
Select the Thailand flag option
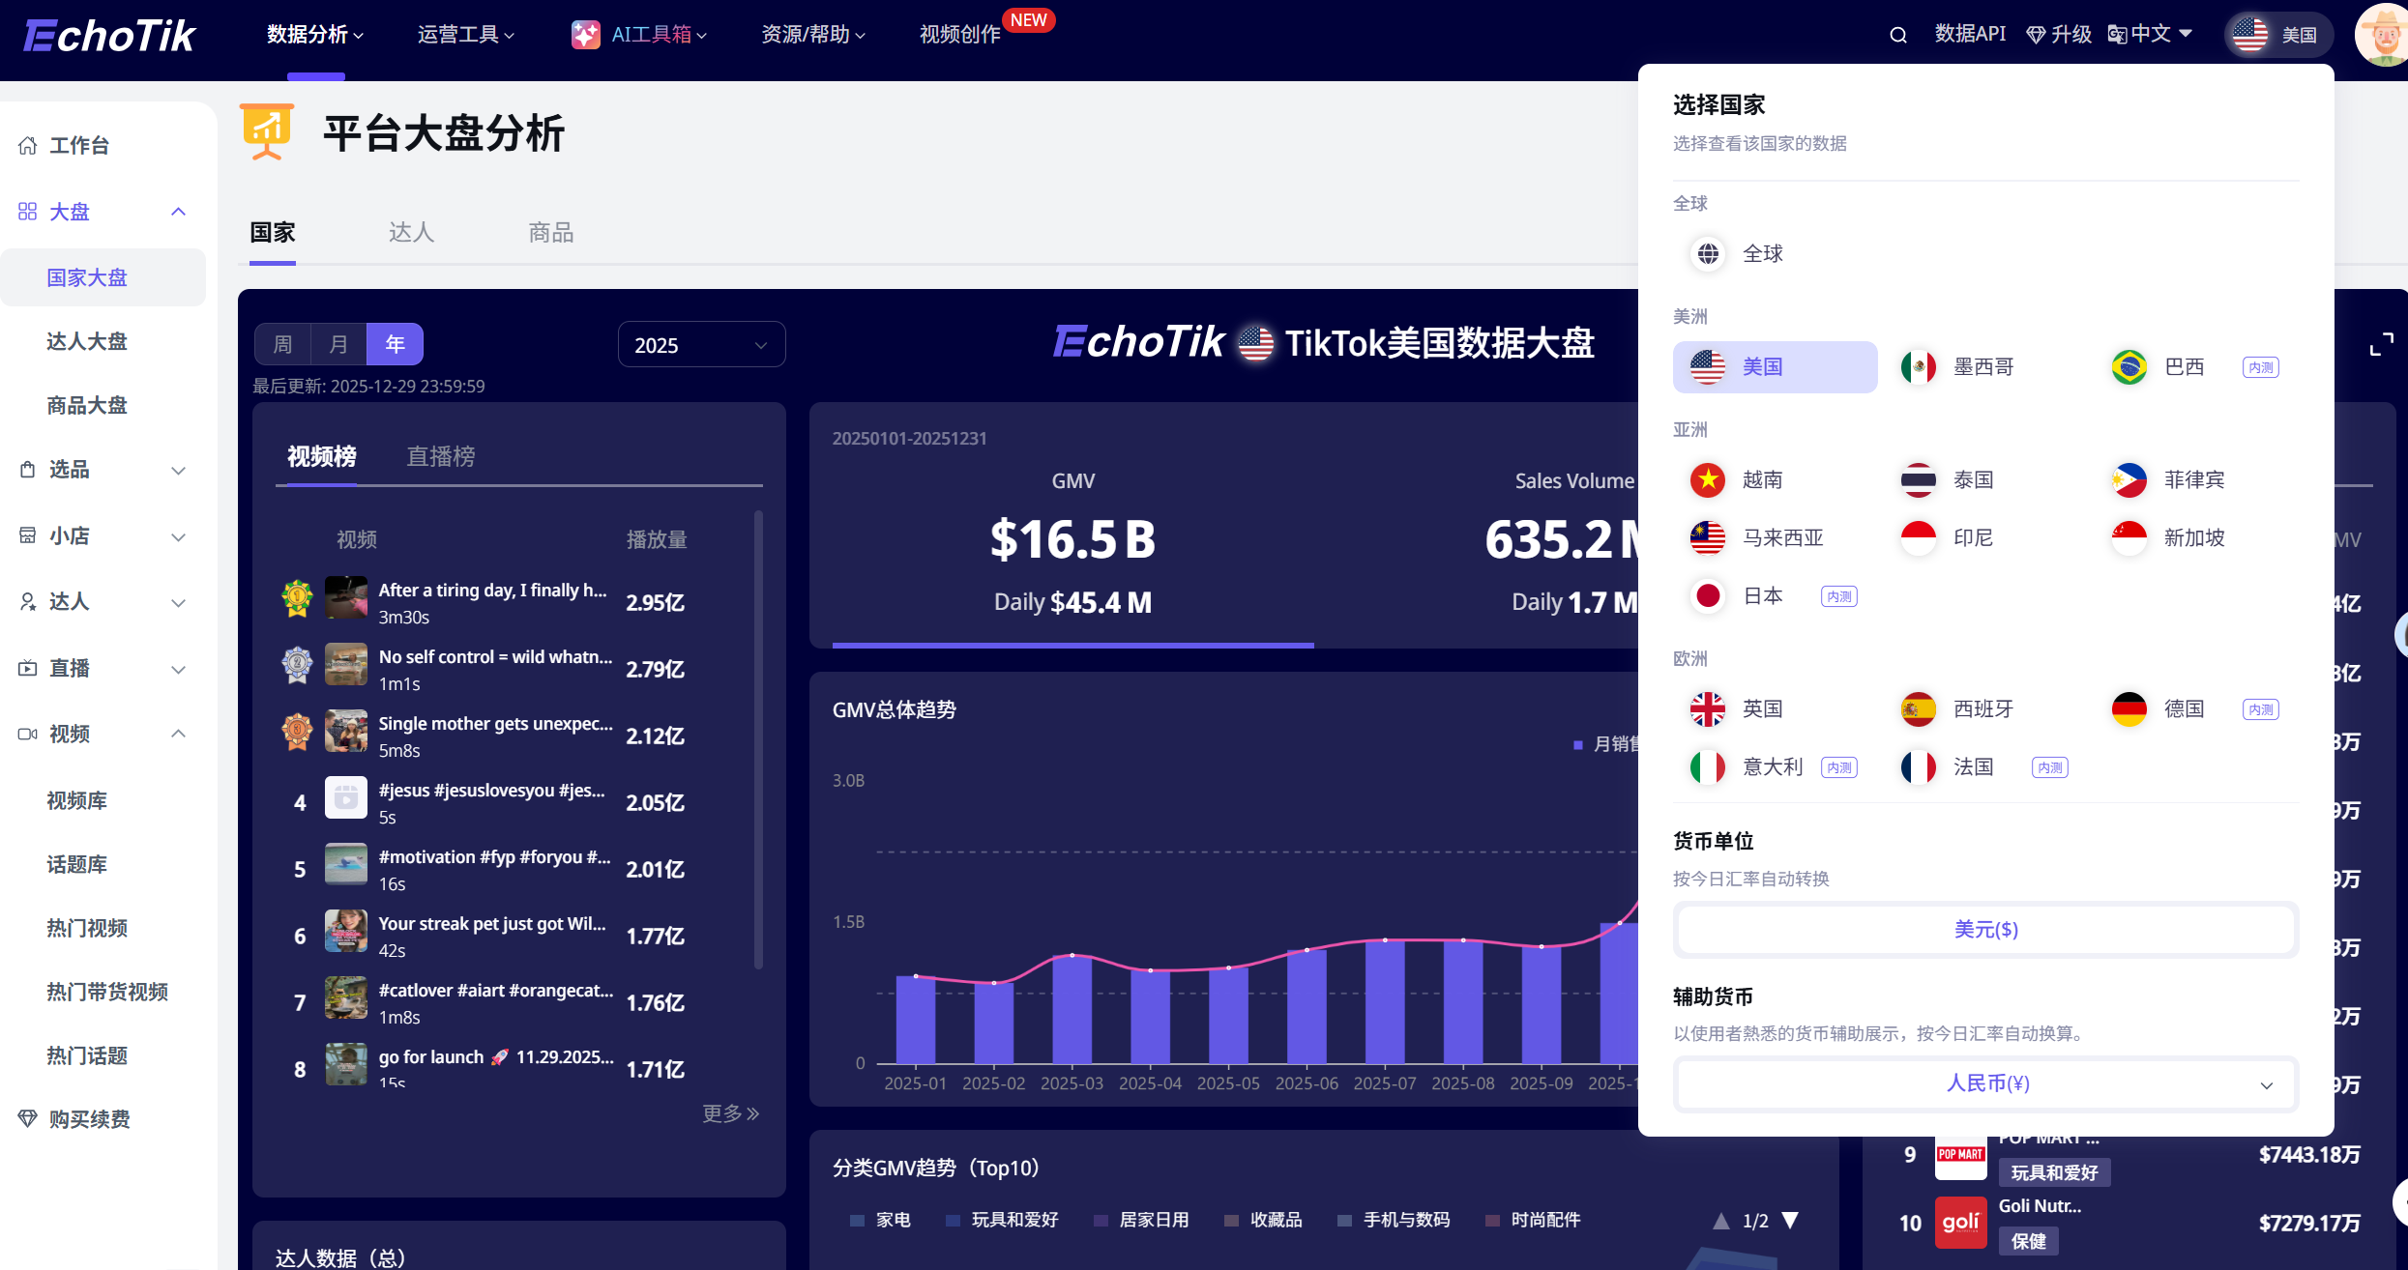click(1919, 480)
